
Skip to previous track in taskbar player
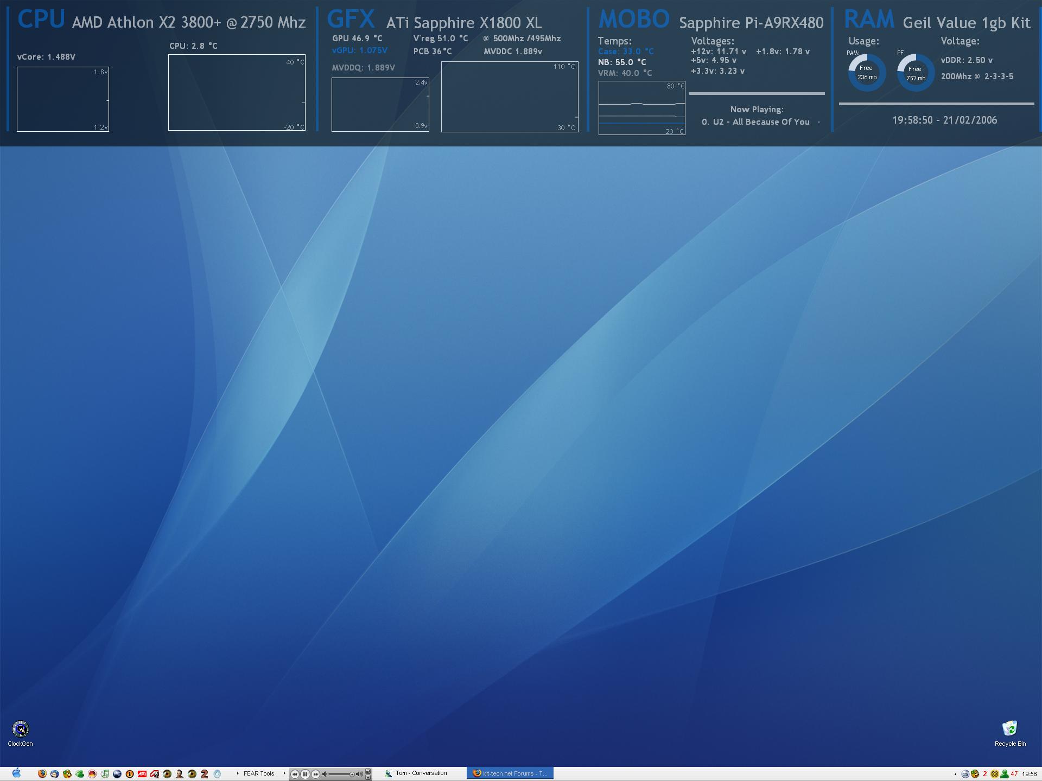(x=295, y=774)
